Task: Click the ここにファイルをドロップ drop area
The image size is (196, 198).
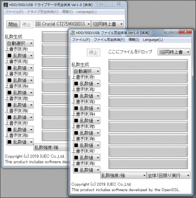Action: (x=130, y=52)
